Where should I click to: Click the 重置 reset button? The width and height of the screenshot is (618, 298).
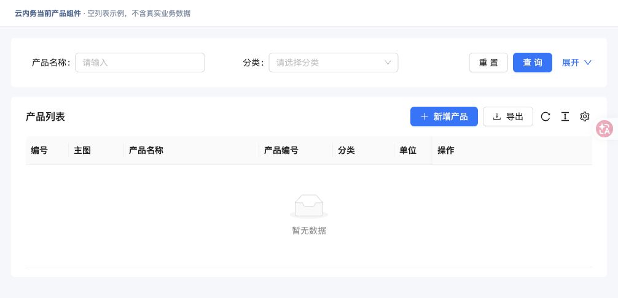tap(488, 63)
